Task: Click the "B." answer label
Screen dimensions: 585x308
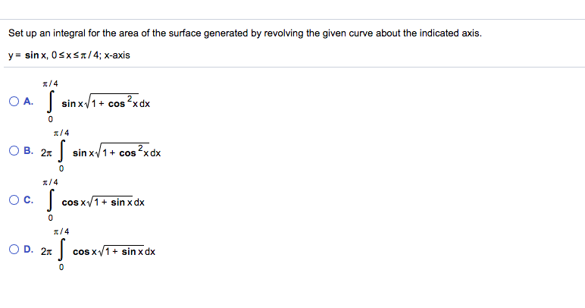Action: (29, 152)
